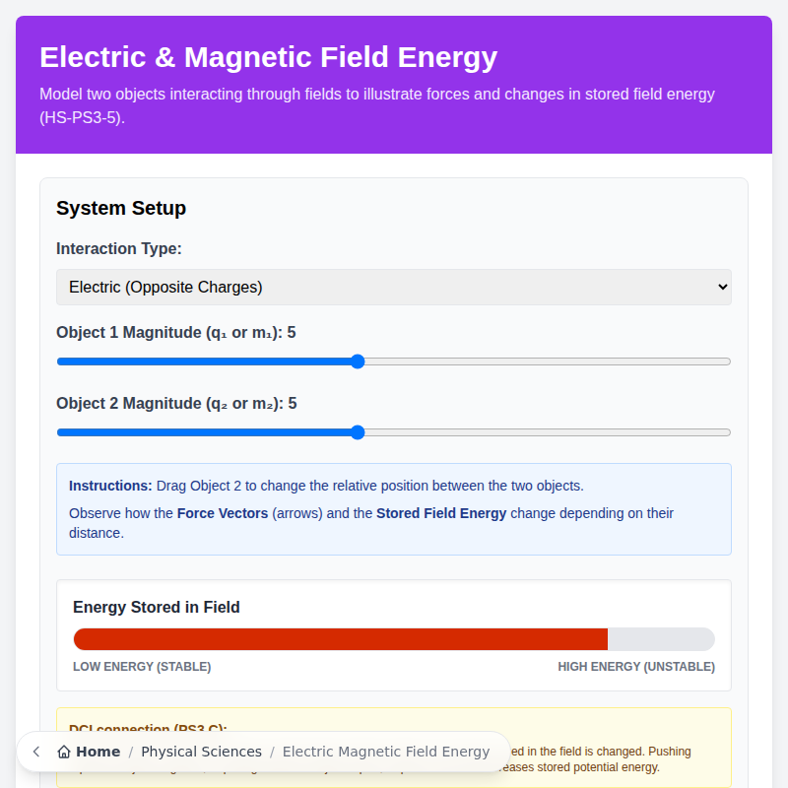The width and height of the screenshot is (788, 788).
Task: Click the Object 2 Magnitude slider handle
Action: (357, 432)
